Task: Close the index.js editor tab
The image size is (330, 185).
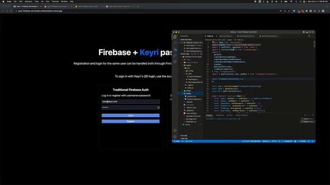Action: [217, 36]
